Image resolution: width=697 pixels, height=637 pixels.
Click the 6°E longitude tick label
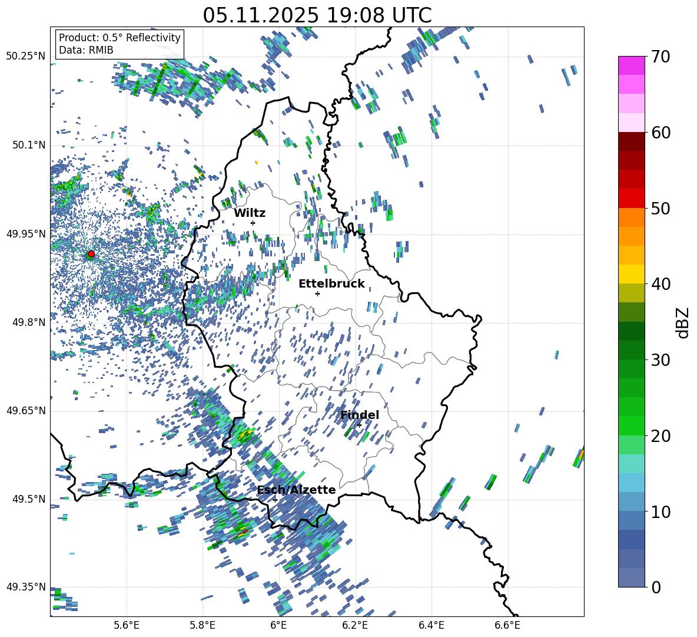pos(278,625)
